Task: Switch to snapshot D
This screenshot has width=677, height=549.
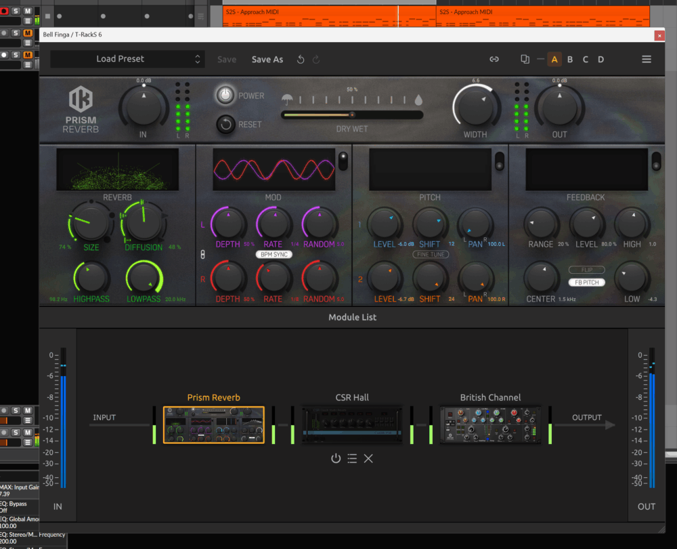Action: [x=600, y=59]
